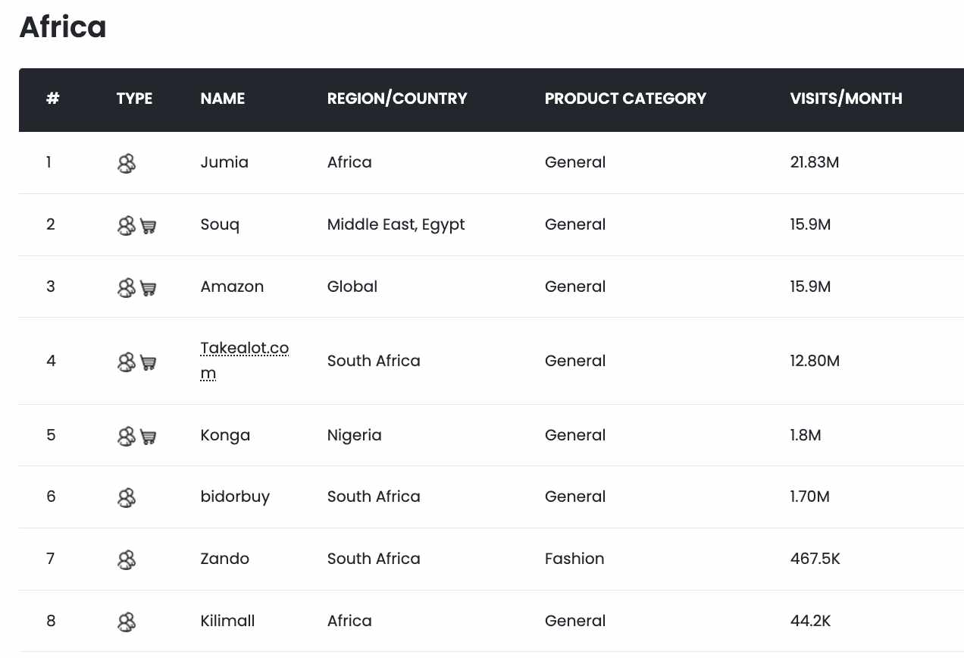
Task: Click the marketplace people icon in bidorbuy row
Action: pos(127,498)
